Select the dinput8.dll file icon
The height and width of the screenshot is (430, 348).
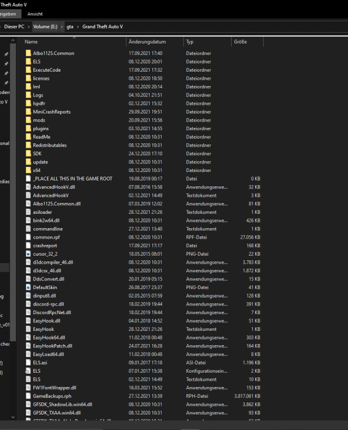[x=28, y=296]
